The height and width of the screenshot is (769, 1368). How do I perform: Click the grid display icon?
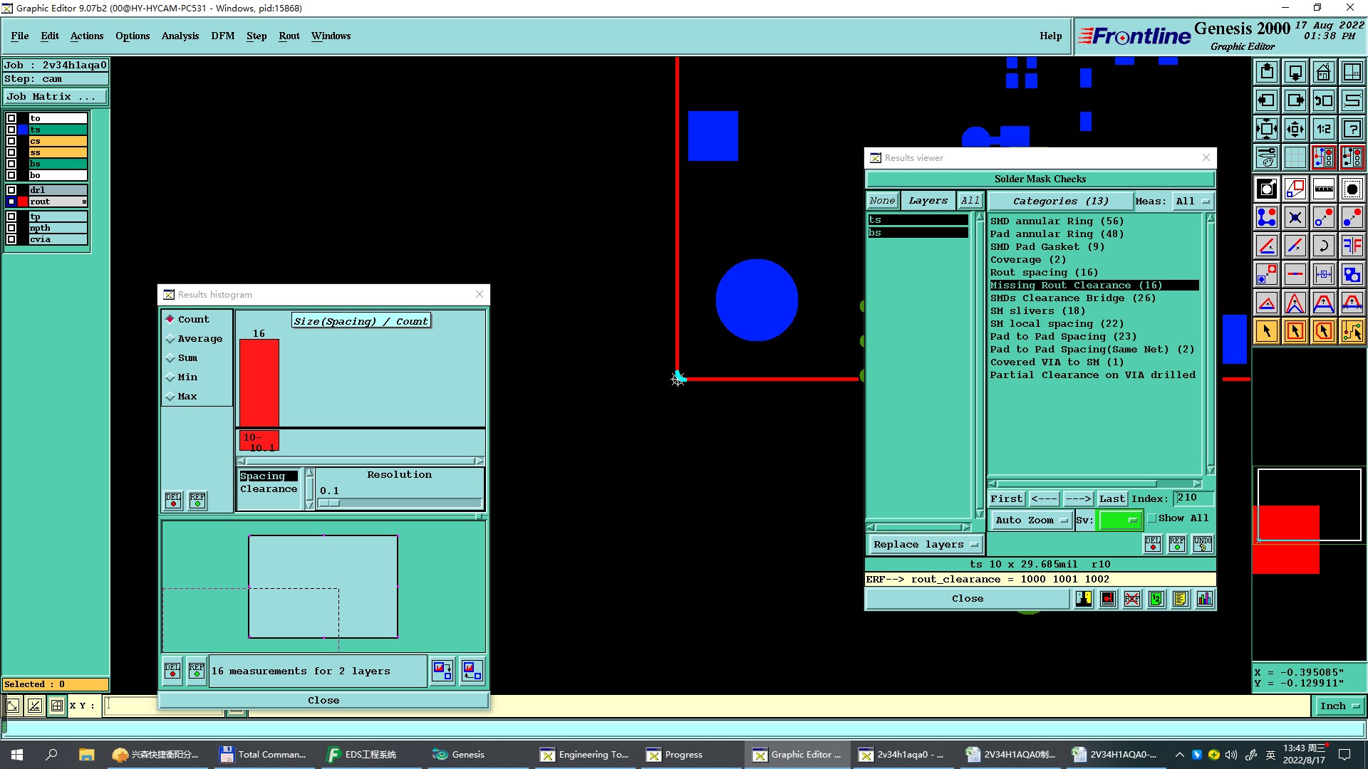coord(1295,157)
